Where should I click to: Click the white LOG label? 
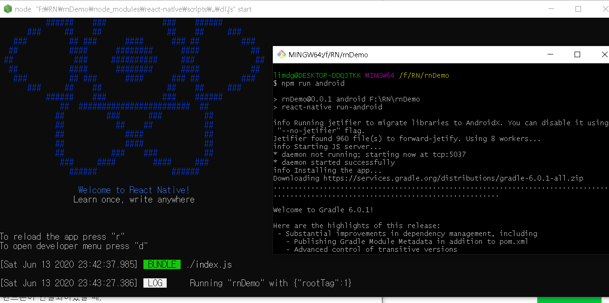[x=155, y=283]
